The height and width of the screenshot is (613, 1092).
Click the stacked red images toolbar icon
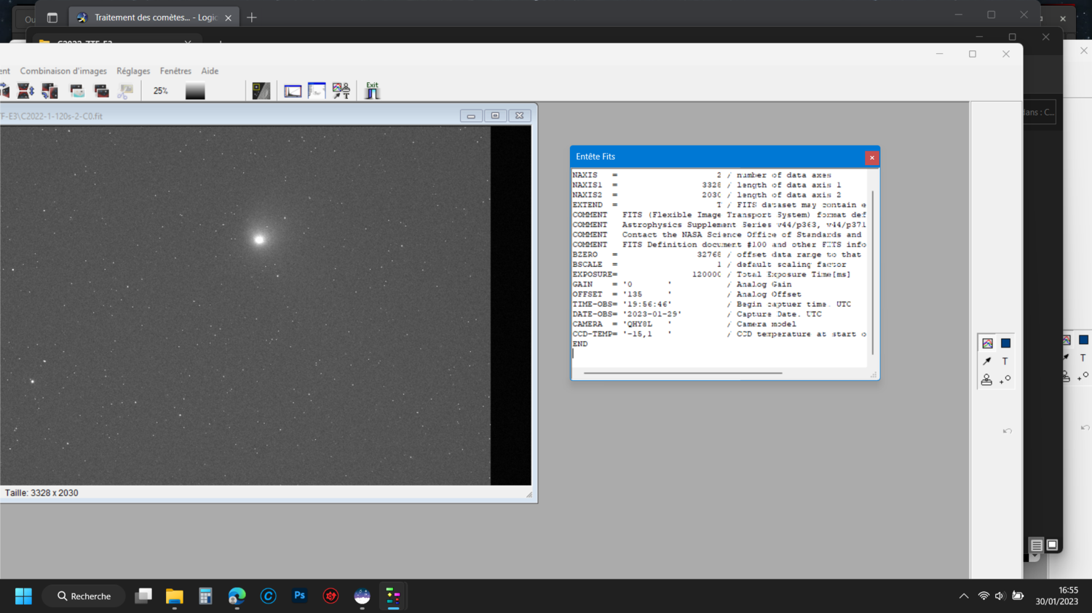tap(50, 91)
